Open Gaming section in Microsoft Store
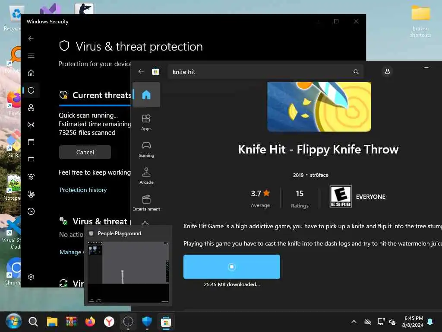 [146, 149]
